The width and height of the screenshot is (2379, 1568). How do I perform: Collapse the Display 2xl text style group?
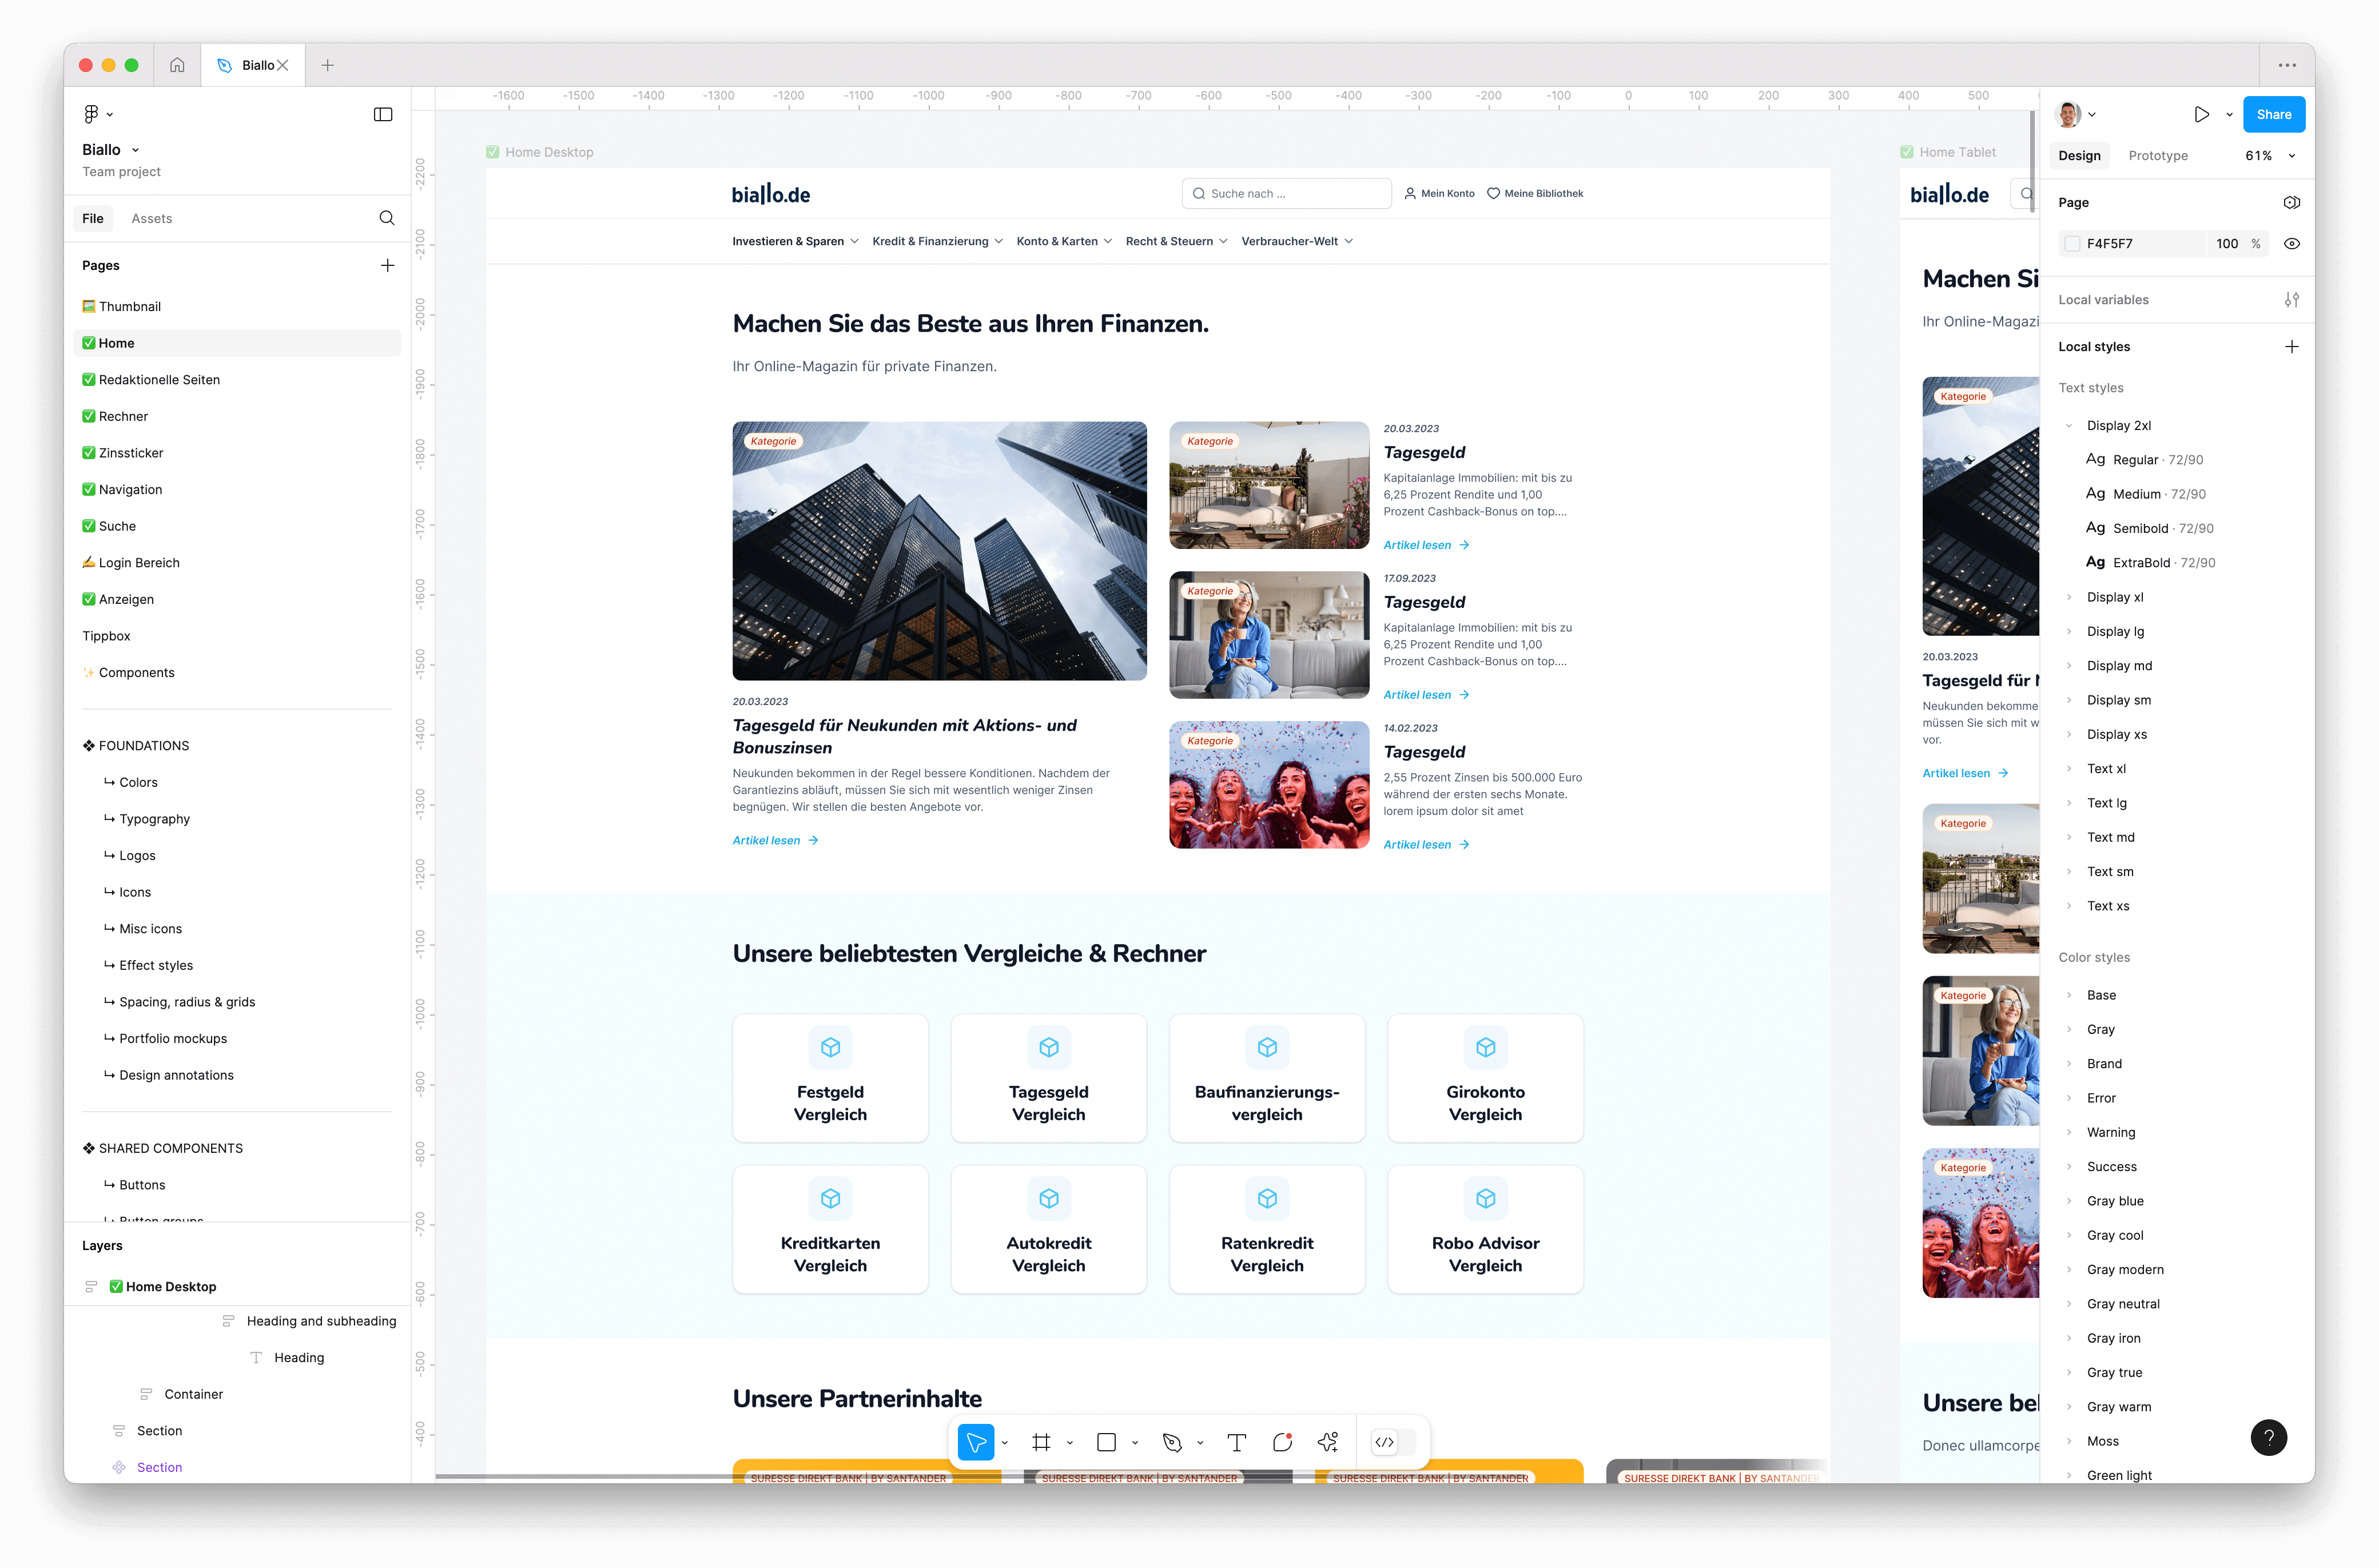pyautogui.click(x=2068, y=425)
